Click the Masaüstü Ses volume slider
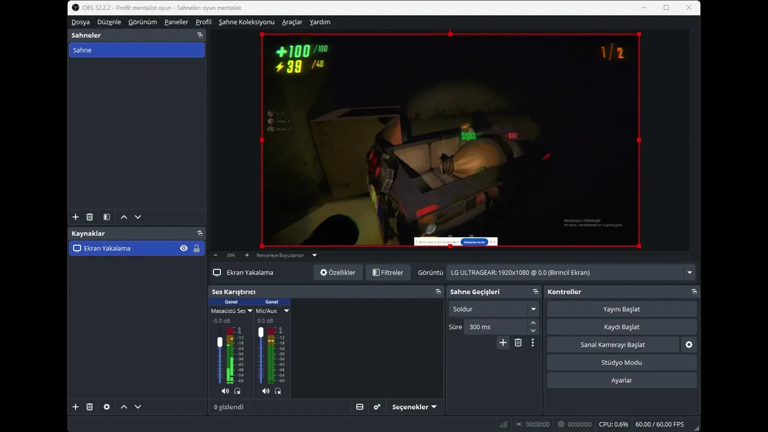 point(220,355)
